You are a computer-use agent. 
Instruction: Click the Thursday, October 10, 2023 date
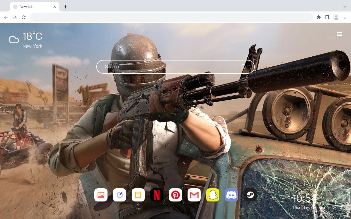click(317, 208)
